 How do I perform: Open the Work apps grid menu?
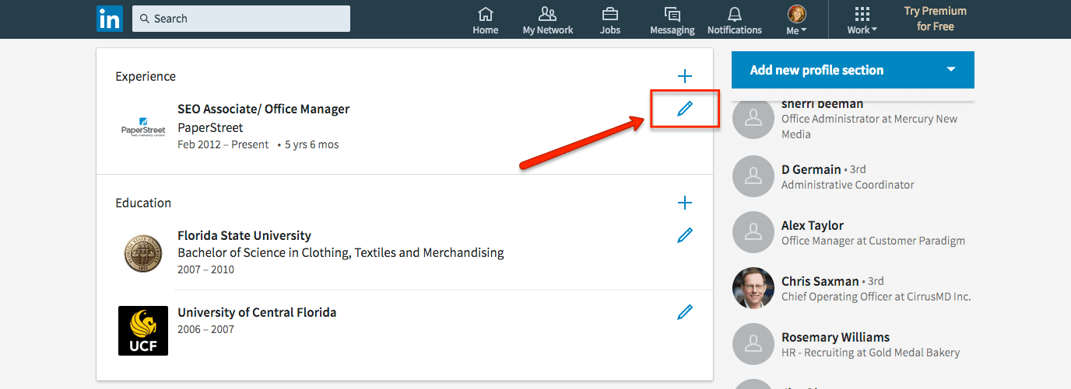[862, 21]
